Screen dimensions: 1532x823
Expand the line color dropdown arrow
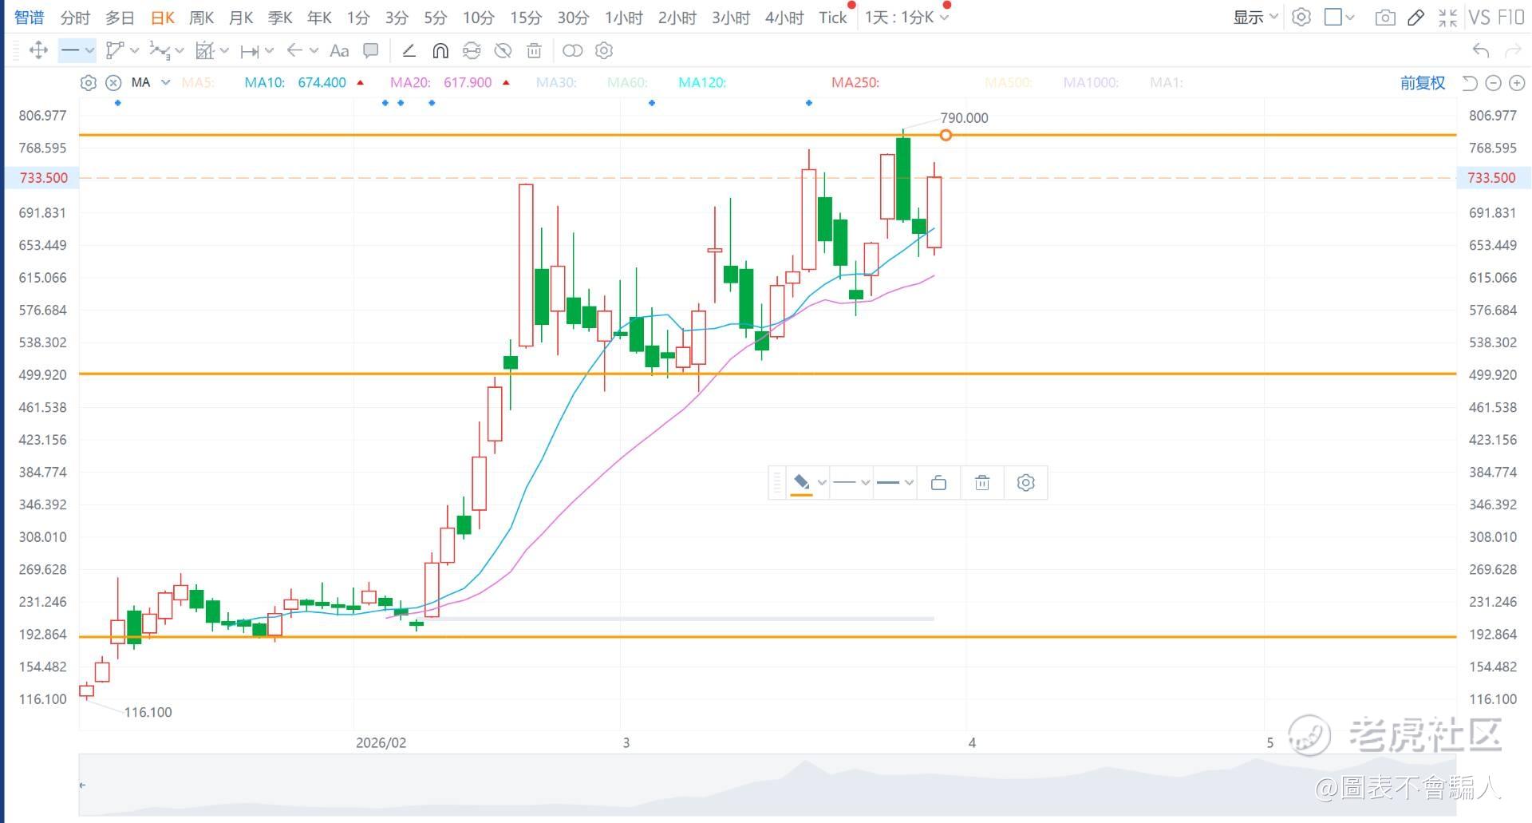click(822, 482)
